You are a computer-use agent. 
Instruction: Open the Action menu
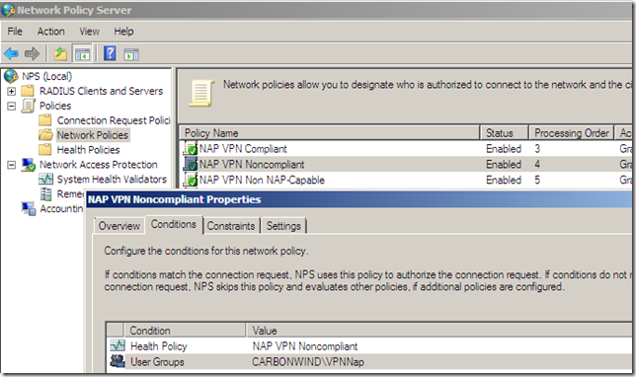tap(51, 32)
